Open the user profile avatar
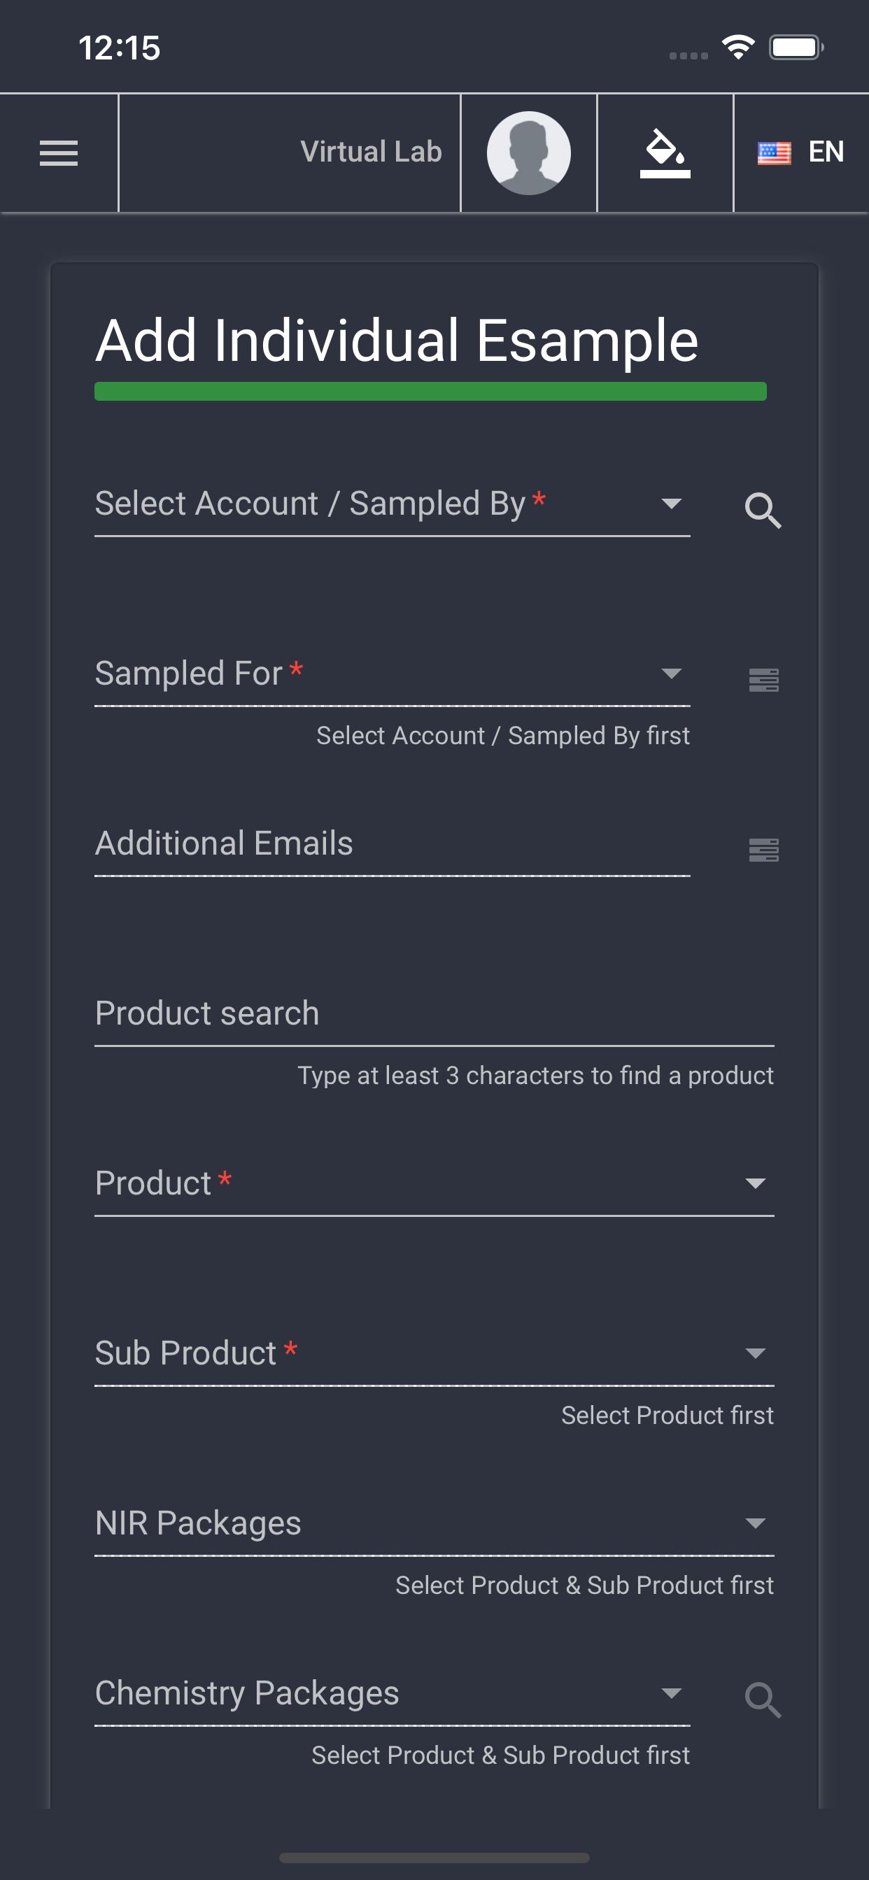 tap(529, 152)
